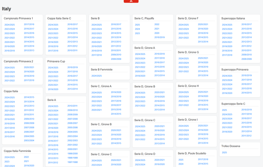Open Trofeo Dossena 2025
This screenshot has height=167, width=263.
pos(224,153)
